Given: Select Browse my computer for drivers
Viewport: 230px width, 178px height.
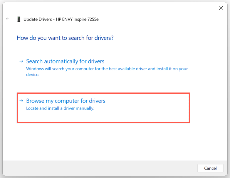Looking at the screenshot, I should point(66,101).
